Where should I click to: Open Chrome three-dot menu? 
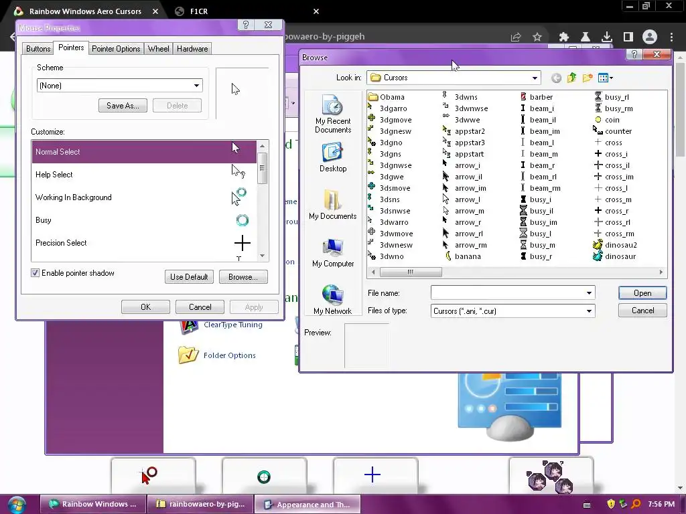(x=671, y=37)
